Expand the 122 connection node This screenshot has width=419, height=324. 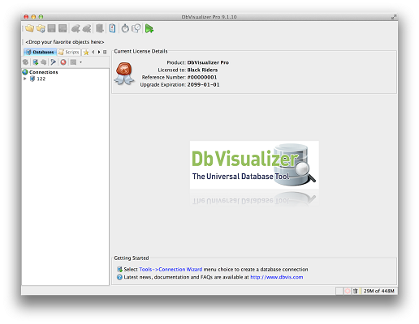pyautogui.click(x=25, y=79)
